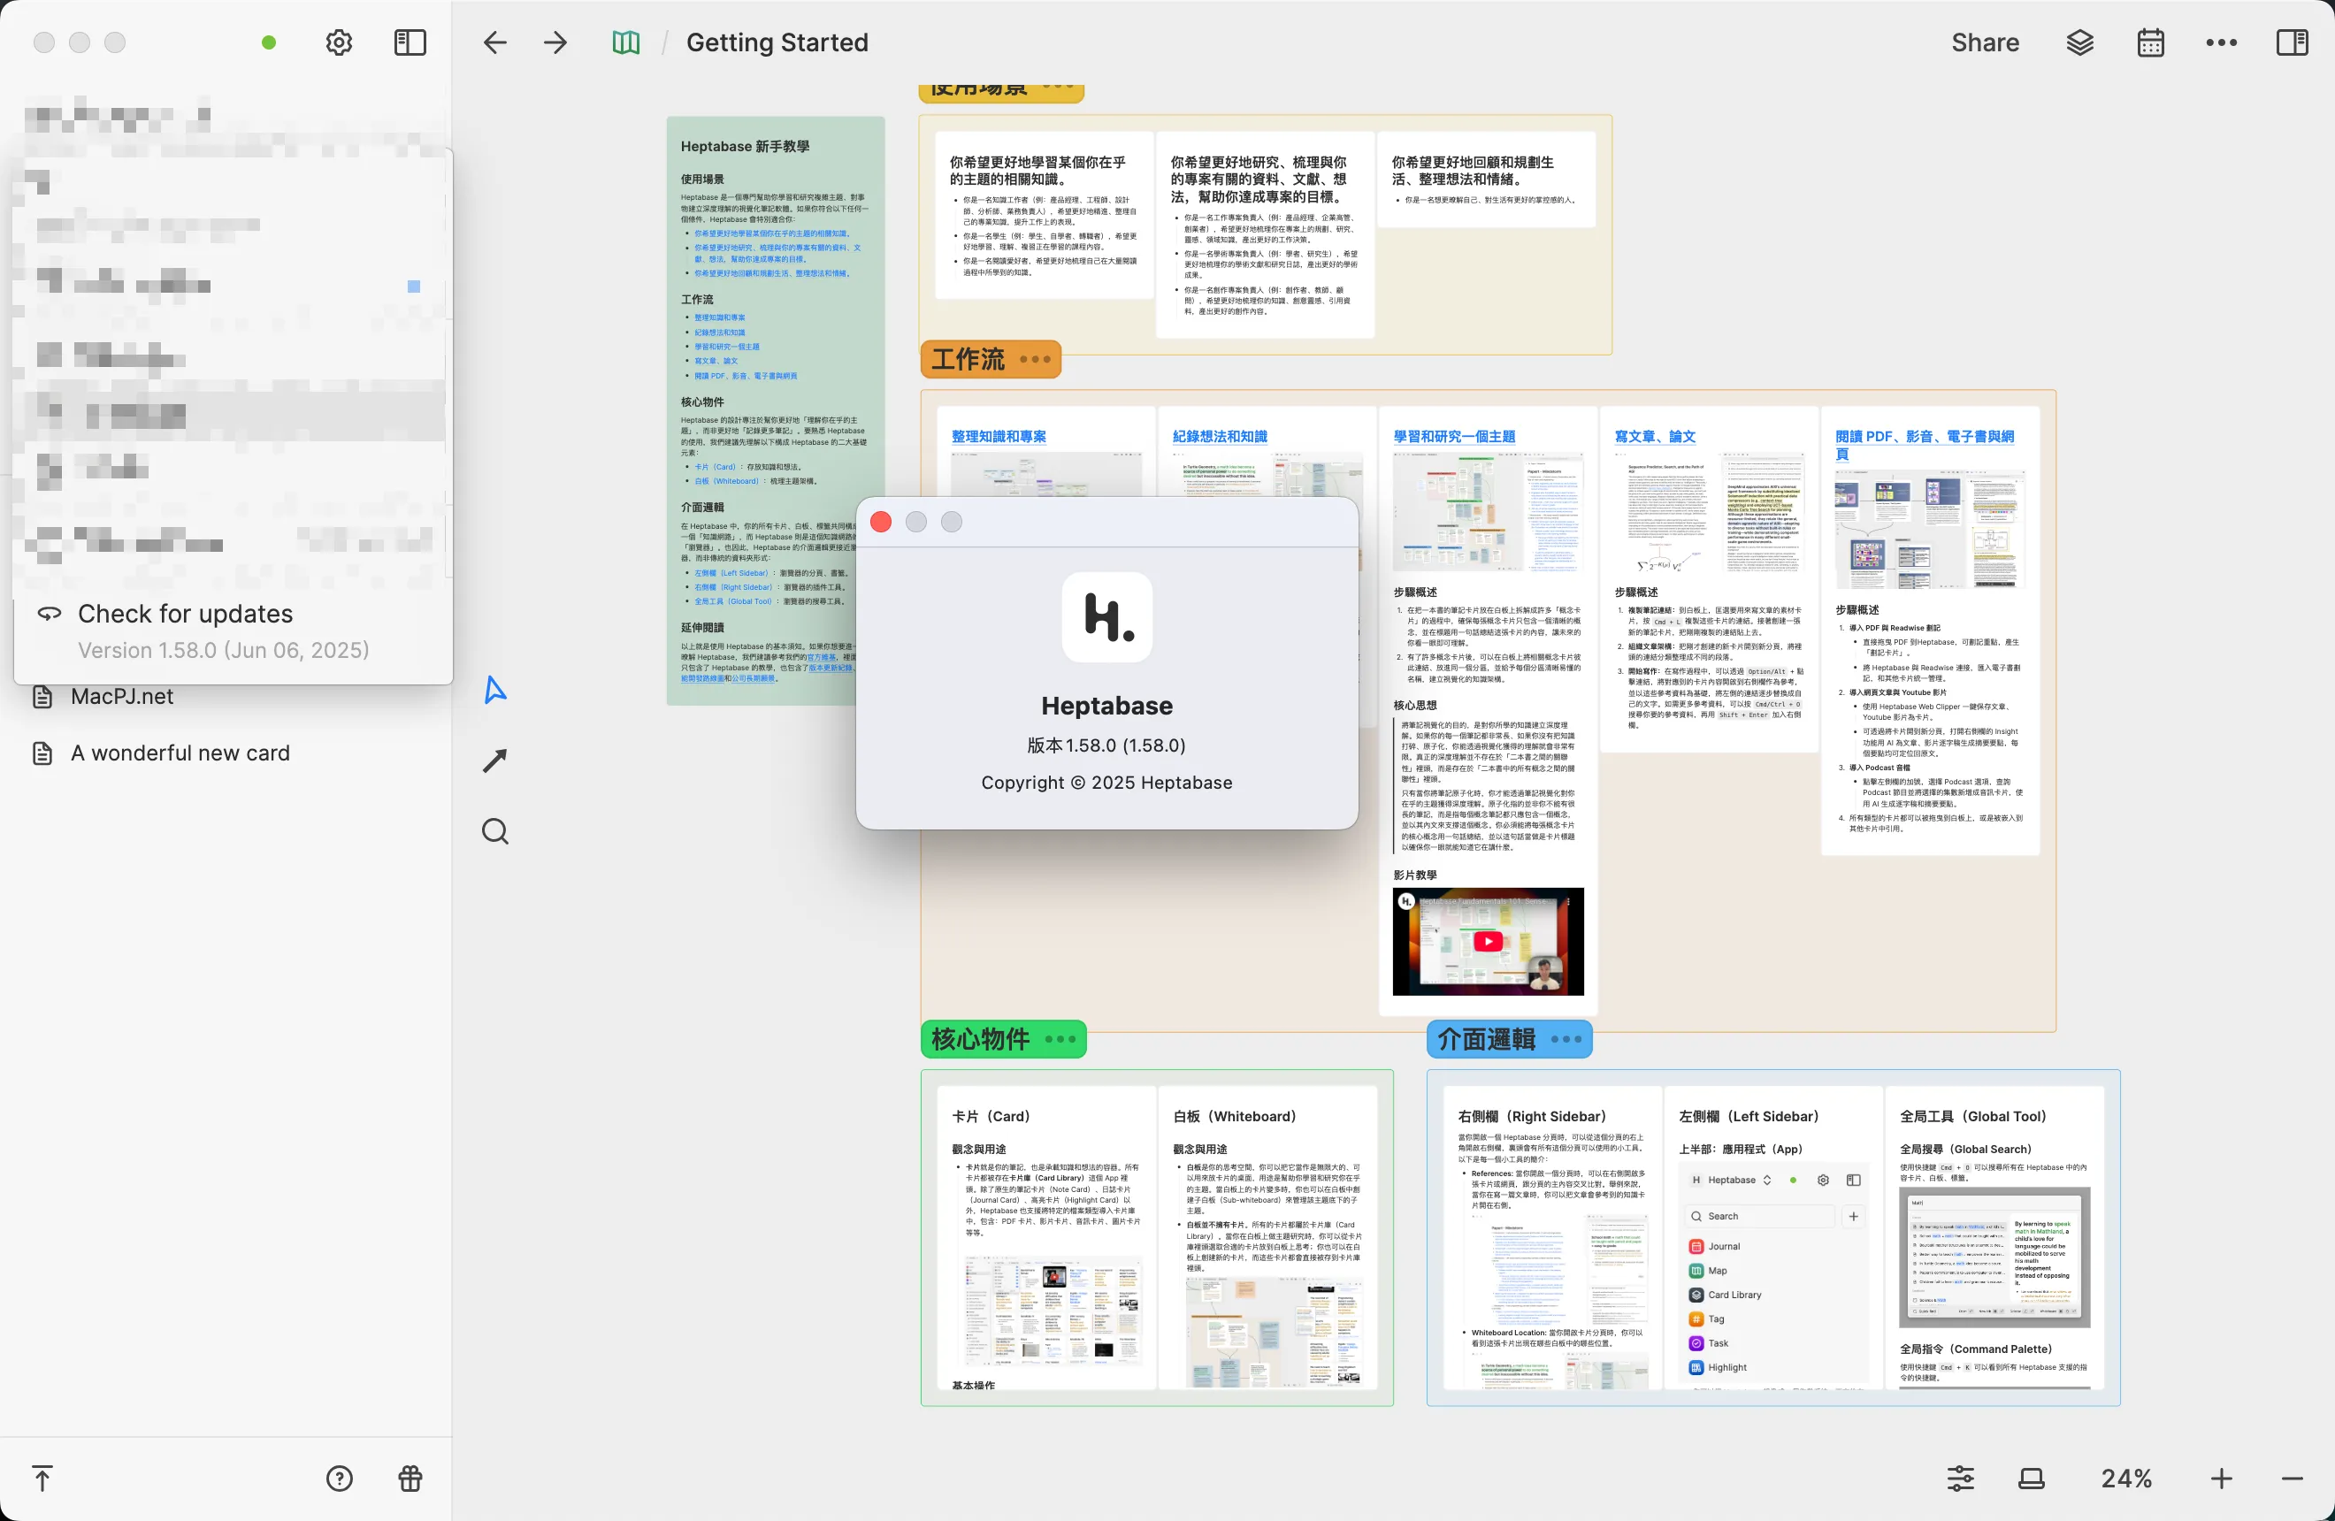2335x1521 pixels.
Task: Click the Getting Started whiteboard title
Action: 777,42
